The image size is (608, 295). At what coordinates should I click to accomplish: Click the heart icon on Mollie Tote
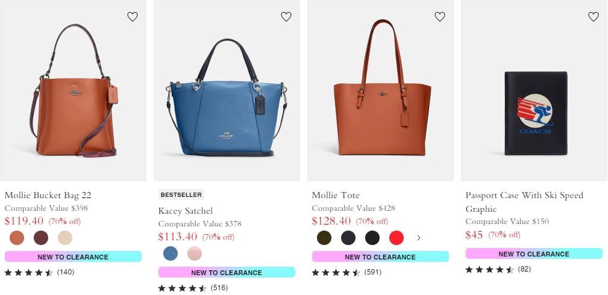click(440, 17)
